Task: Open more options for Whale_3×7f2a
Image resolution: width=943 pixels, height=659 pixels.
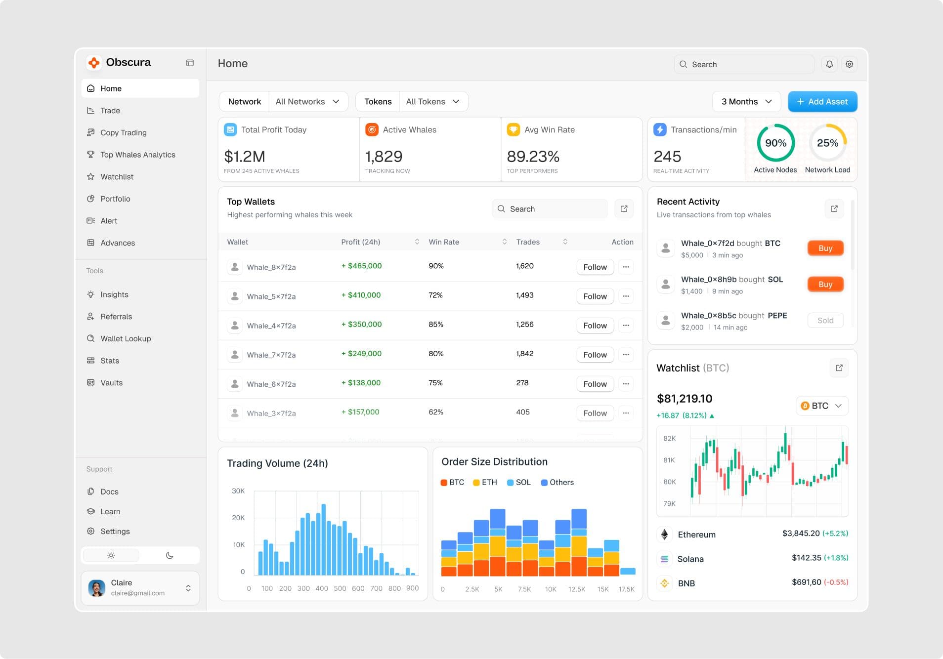Action: pos(626,413)
